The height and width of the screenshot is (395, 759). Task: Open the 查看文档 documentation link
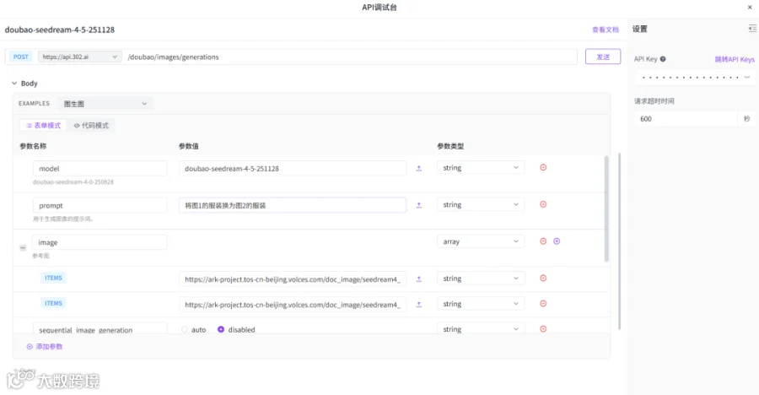click(605, 30)
